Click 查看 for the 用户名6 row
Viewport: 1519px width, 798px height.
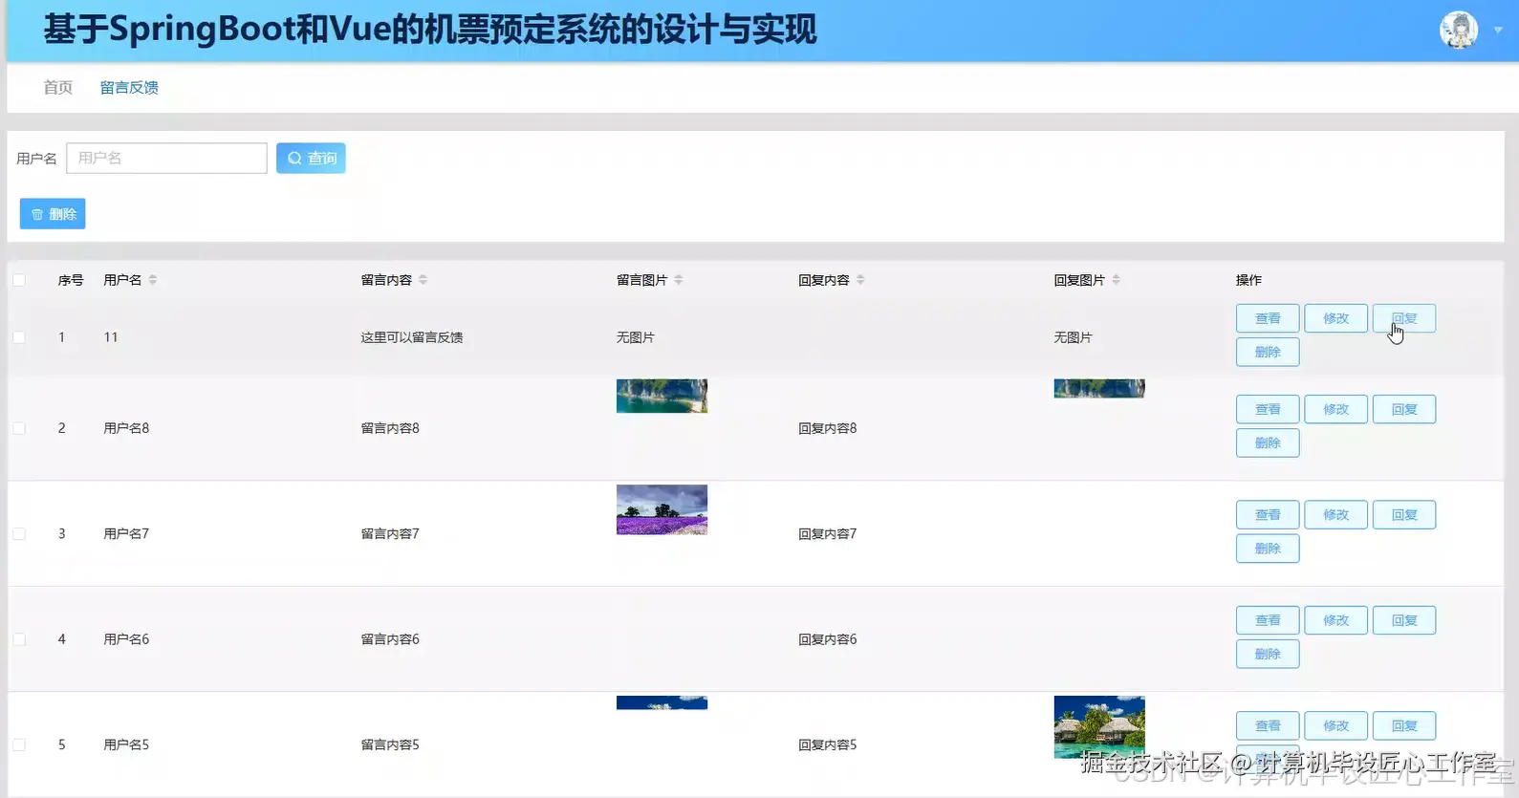1268,620
